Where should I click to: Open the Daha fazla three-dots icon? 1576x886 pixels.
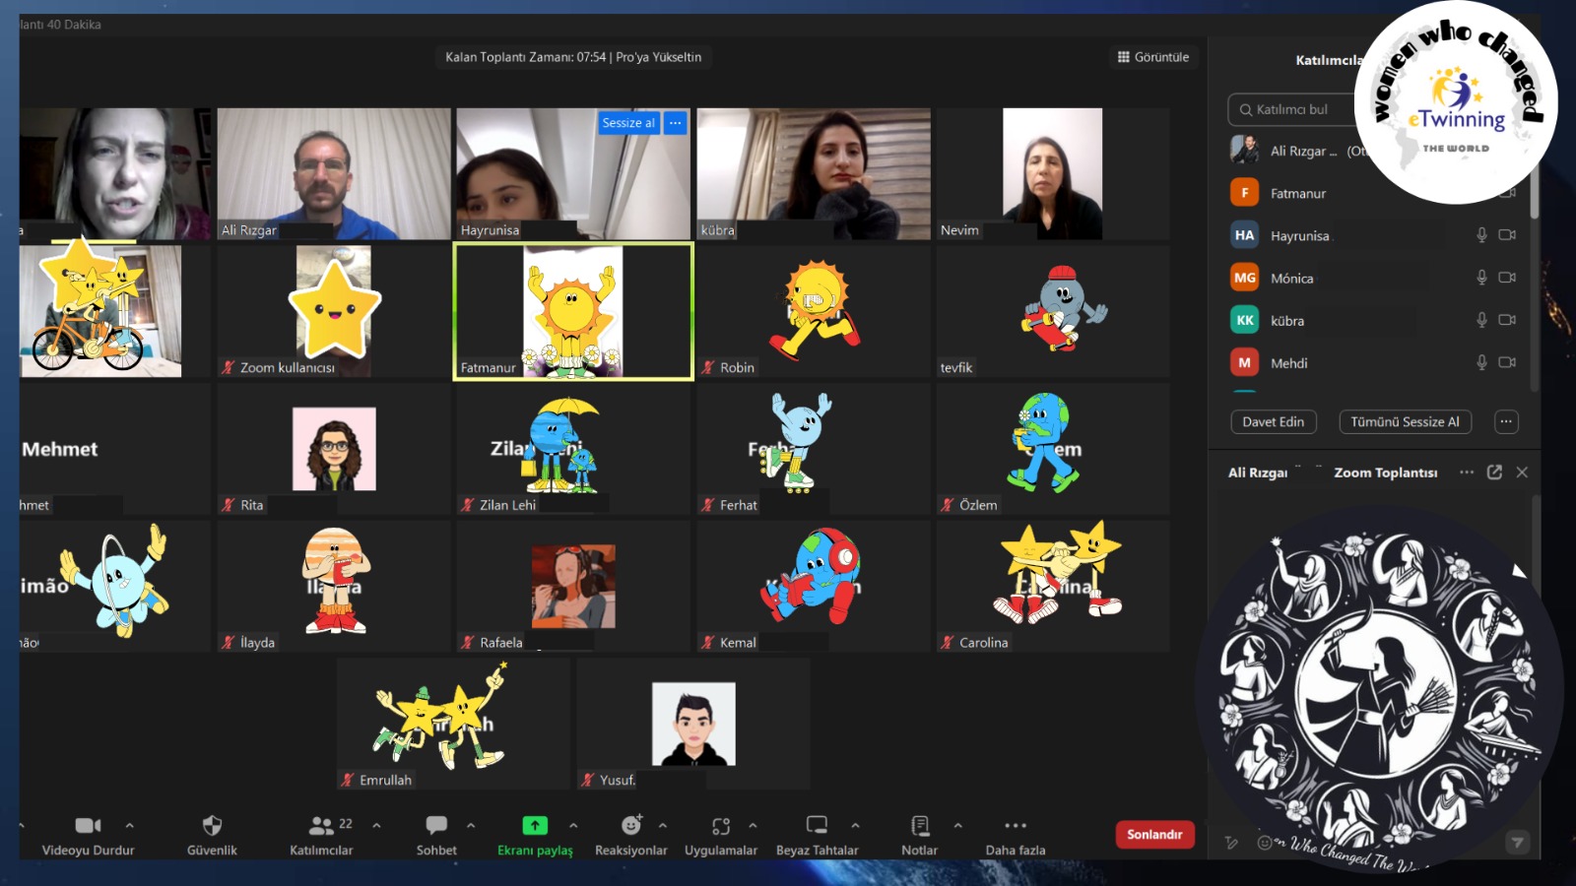pyautogui.click(x=1016, y=825)
